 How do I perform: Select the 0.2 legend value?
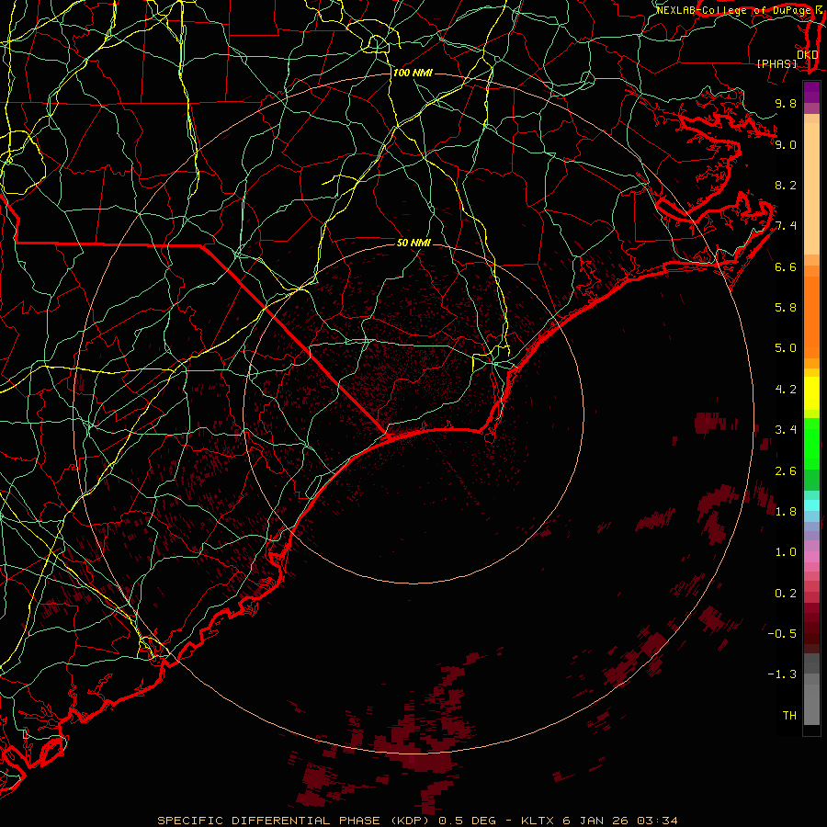click(786, 594)
